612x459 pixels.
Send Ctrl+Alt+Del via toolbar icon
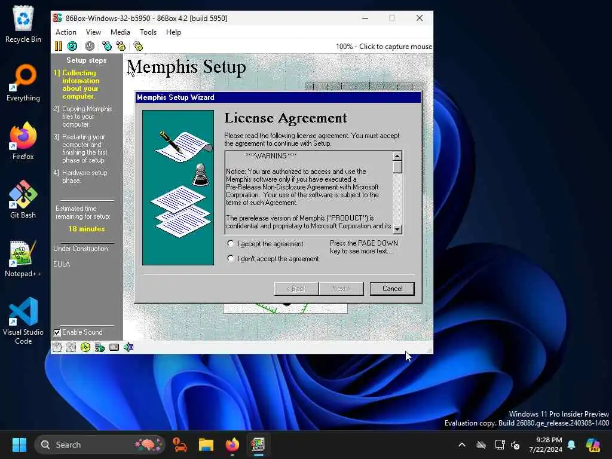[107, 46]
